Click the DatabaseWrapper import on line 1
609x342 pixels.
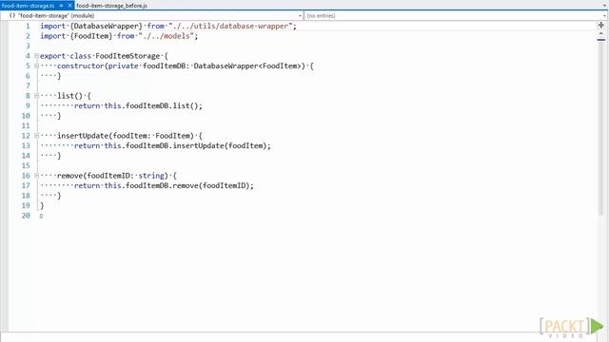[107, 26]
